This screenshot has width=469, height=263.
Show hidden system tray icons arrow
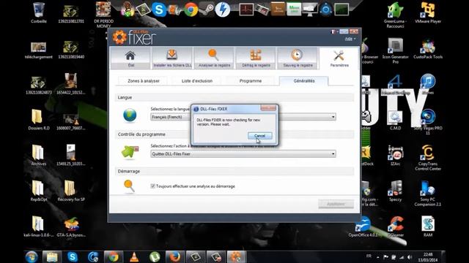point(378,257)
